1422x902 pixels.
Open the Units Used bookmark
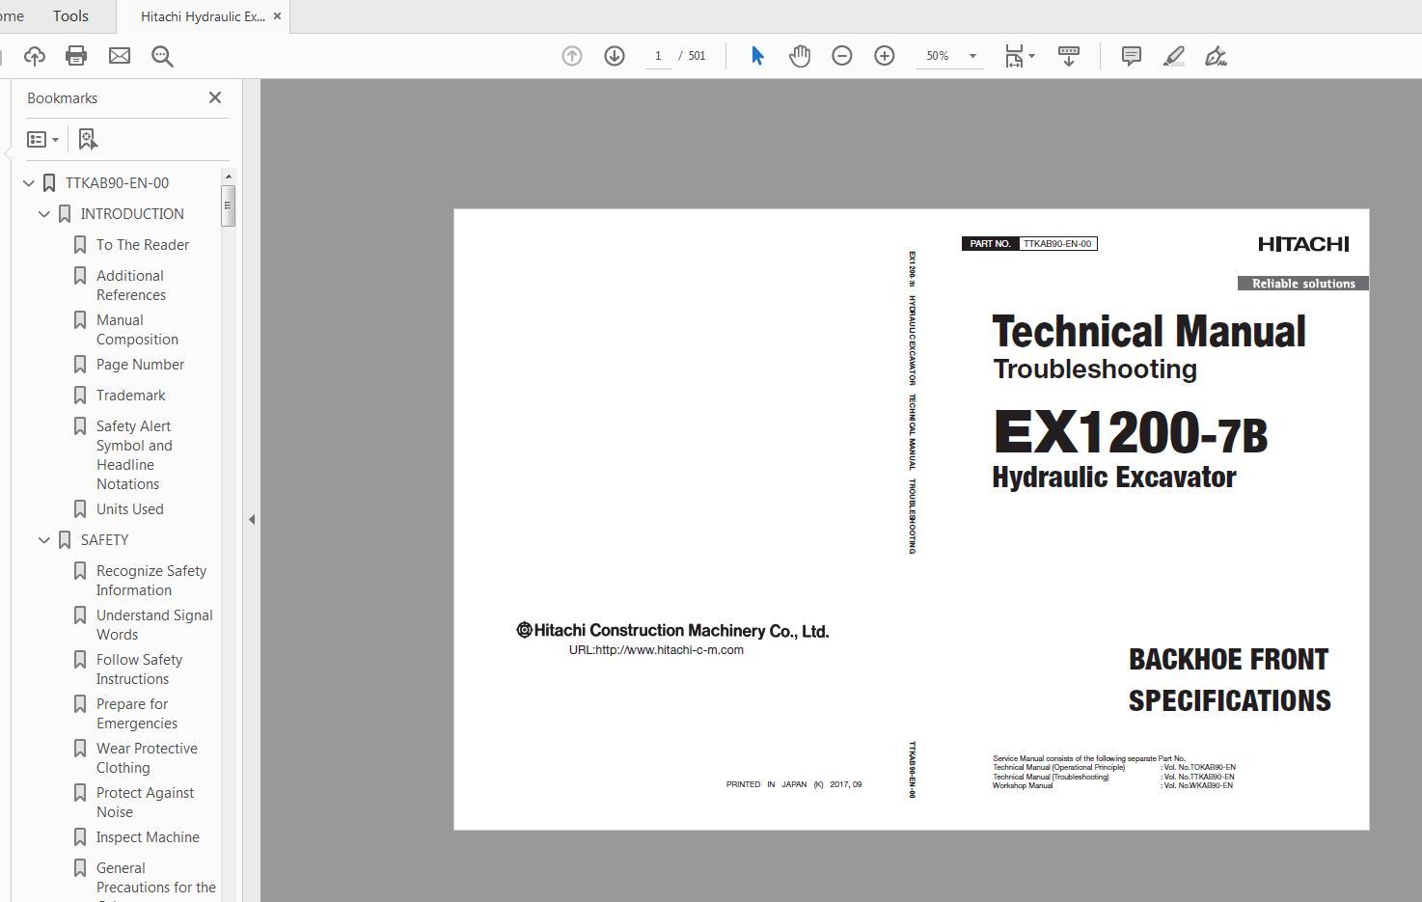(129, 508)
